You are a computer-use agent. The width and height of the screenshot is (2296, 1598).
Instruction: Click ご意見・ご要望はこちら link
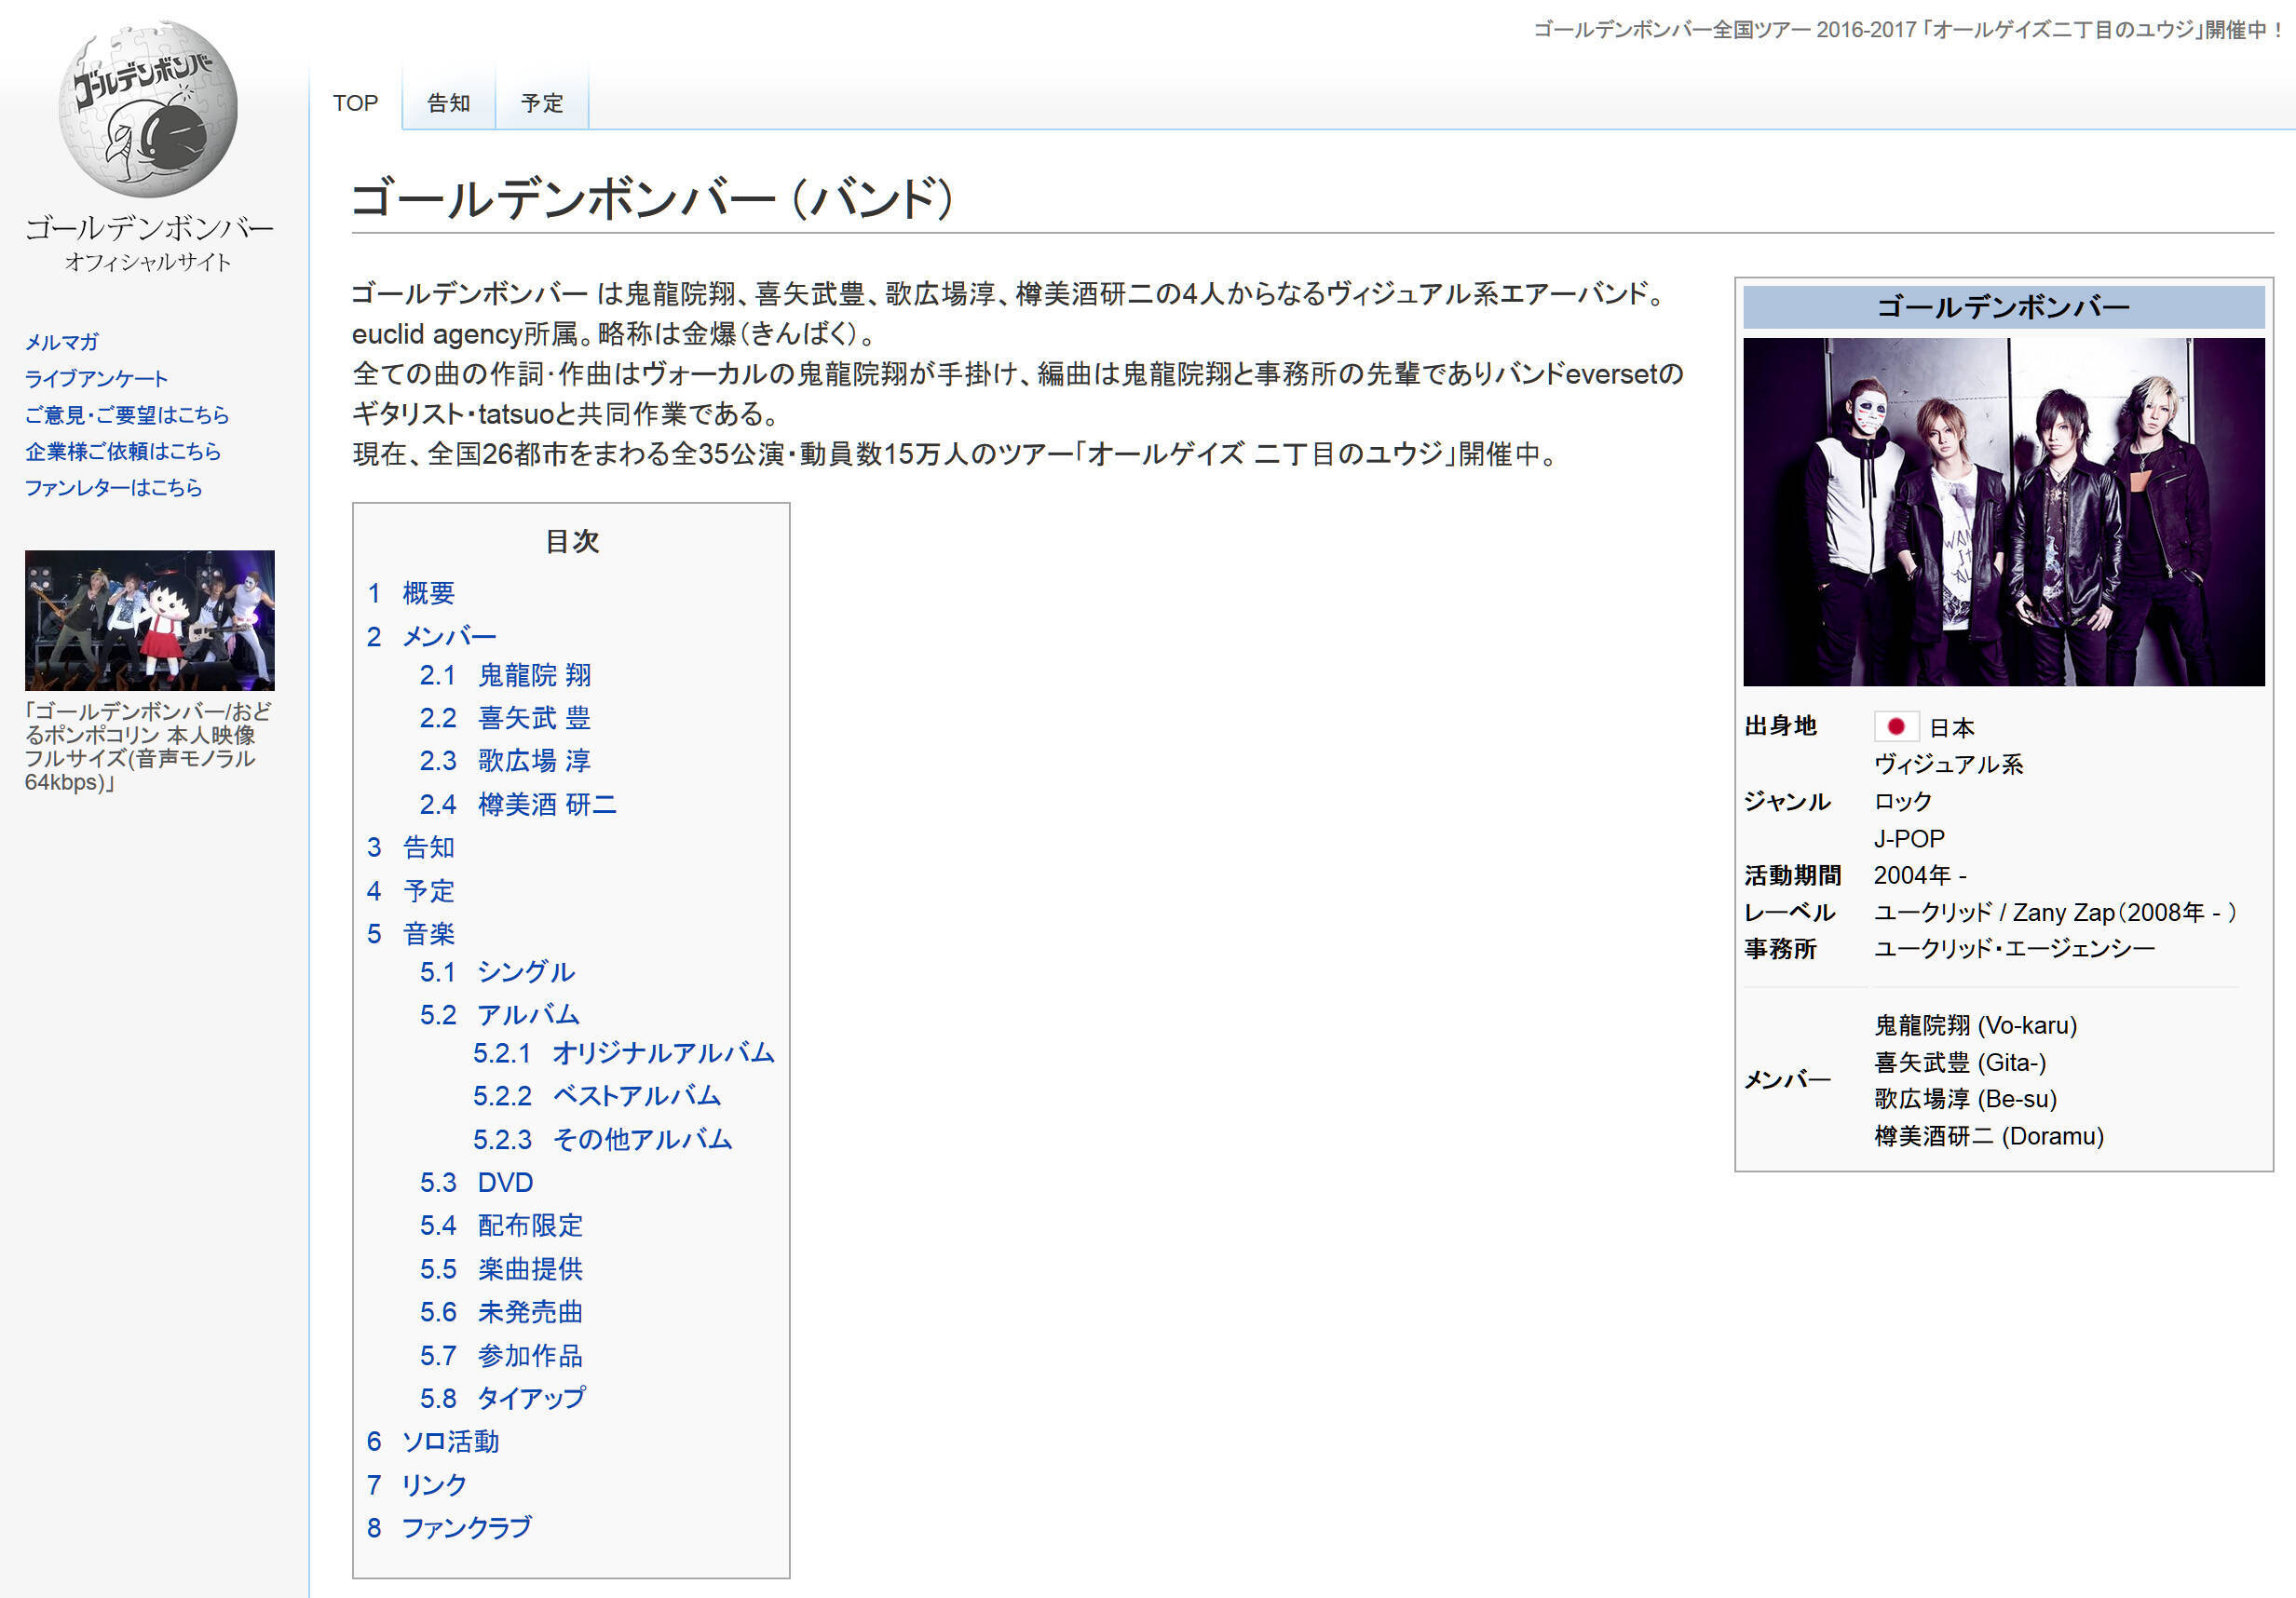pos(127,415)
